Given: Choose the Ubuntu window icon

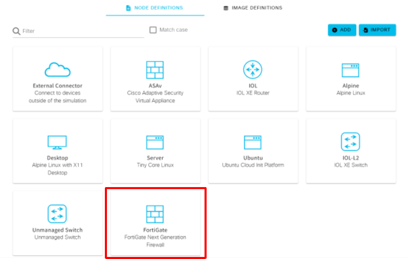Looking at the screenshot, I should point(253,142).
